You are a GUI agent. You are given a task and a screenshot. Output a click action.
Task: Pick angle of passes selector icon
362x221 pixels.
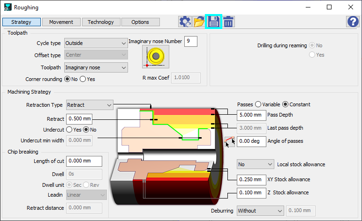[x=230, y=141]
